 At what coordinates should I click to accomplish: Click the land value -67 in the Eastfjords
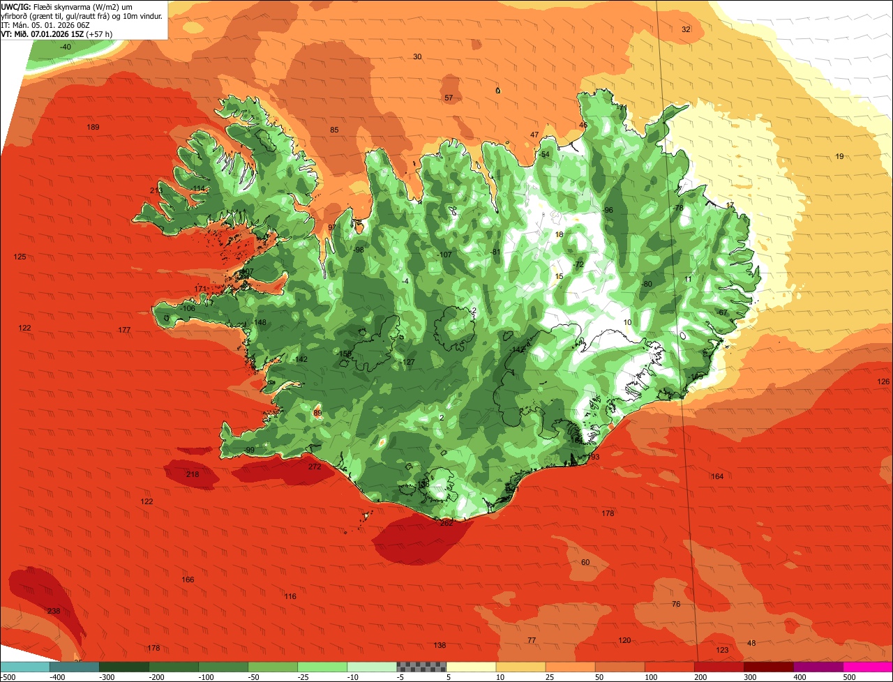722,312
